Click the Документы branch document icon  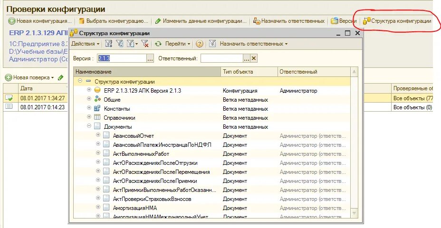click(97, 126)
